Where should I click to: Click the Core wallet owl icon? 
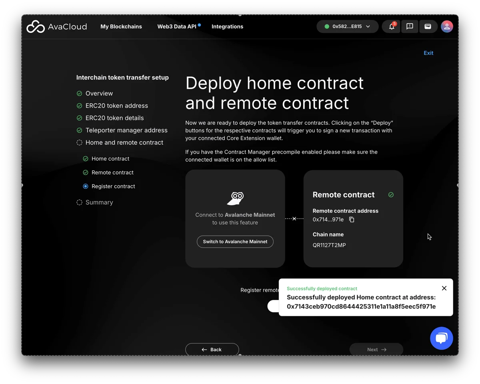(x=235, y=198)
